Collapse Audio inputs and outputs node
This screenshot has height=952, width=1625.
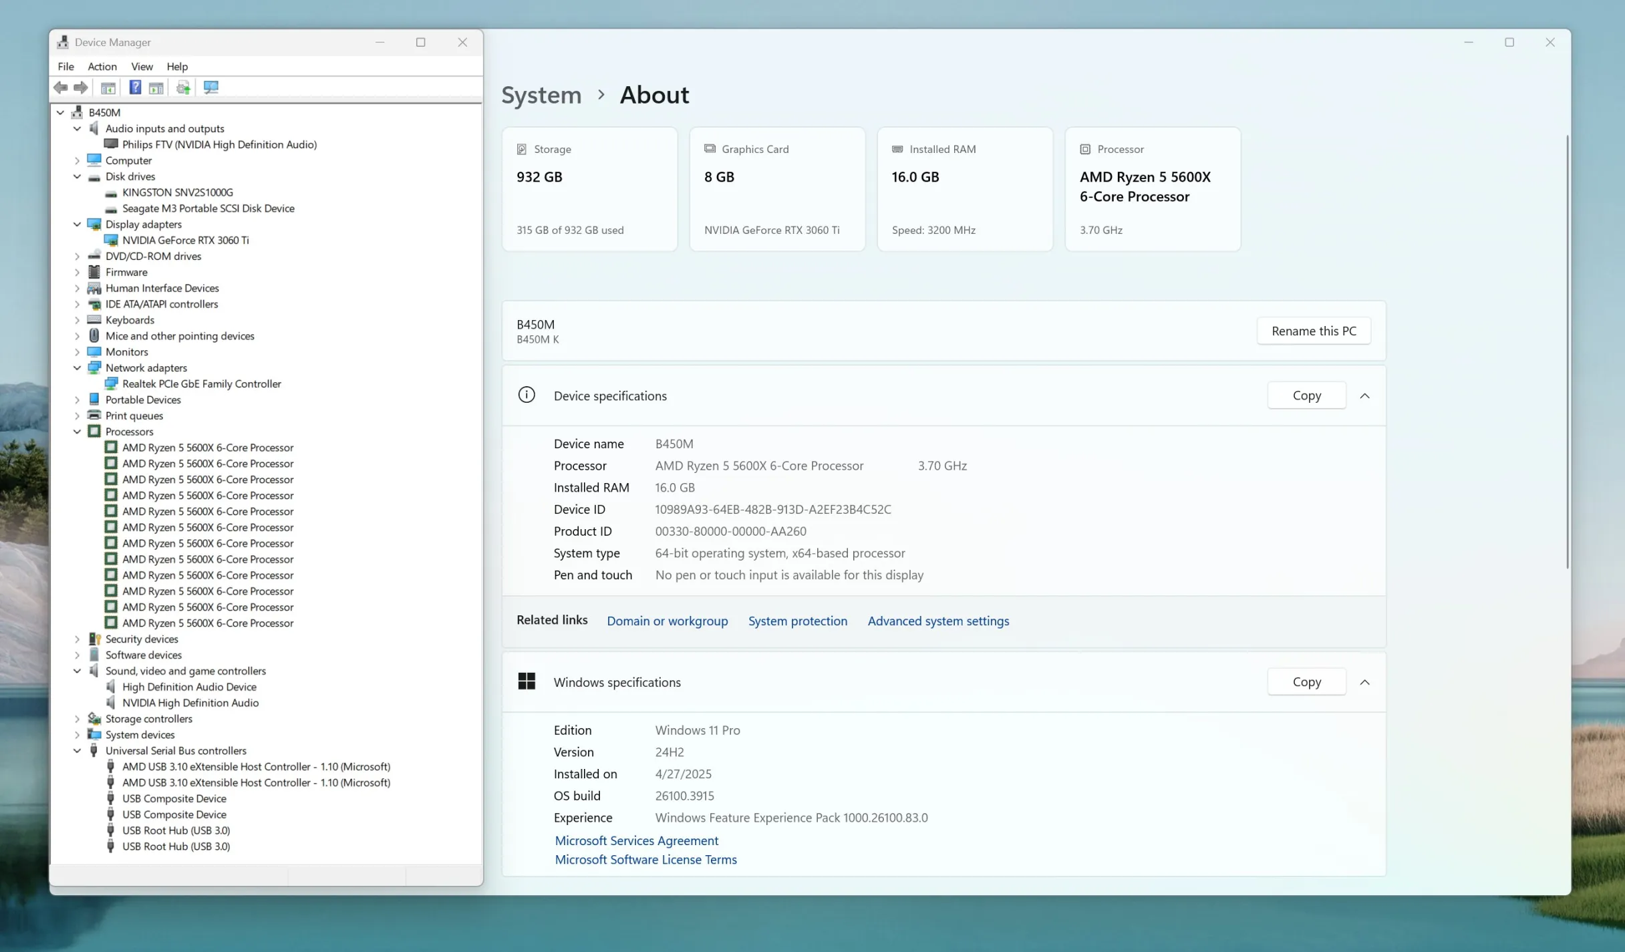[77, 128]
